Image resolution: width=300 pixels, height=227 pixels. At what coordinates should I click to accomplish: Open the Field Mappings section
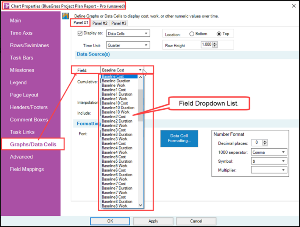click(27, 169)
